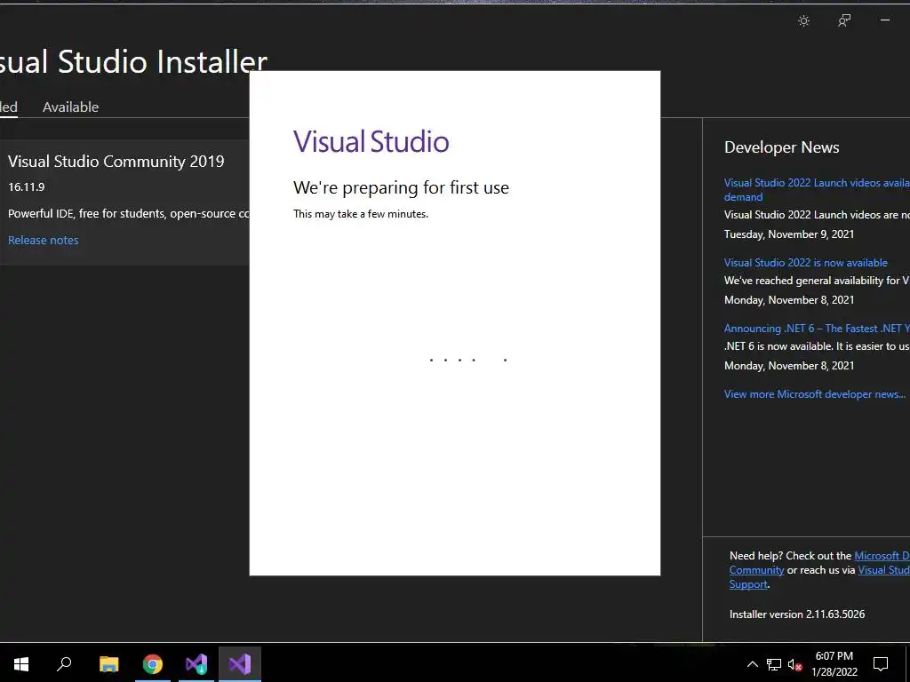This screenshot has width=910, height=682.
Task: Open the feedback icon in title bar
Action: click(x=844, y=21)
